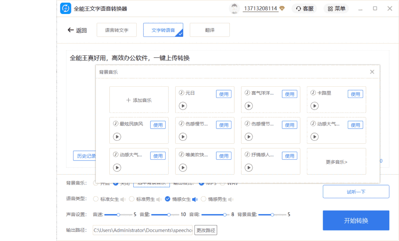
Task: Close the 背景音乐 dialog
Action: click(372, 72)
